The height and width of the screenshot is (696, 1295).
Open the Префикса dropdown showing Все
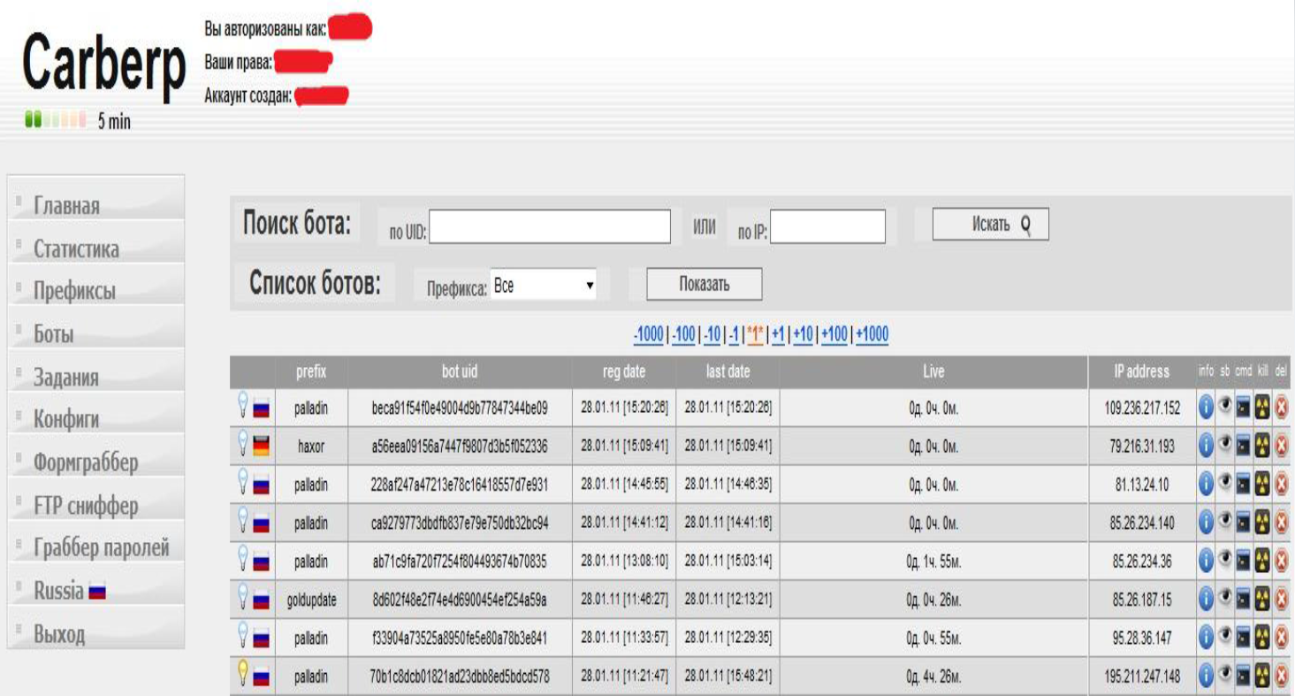[x=544, y=286]
